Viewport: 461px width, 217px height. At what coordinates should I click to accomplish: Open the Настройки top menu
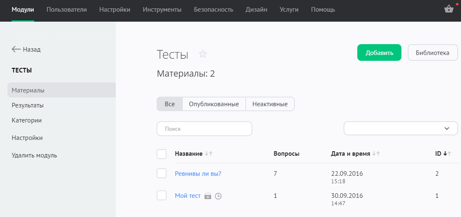(115, 10)
